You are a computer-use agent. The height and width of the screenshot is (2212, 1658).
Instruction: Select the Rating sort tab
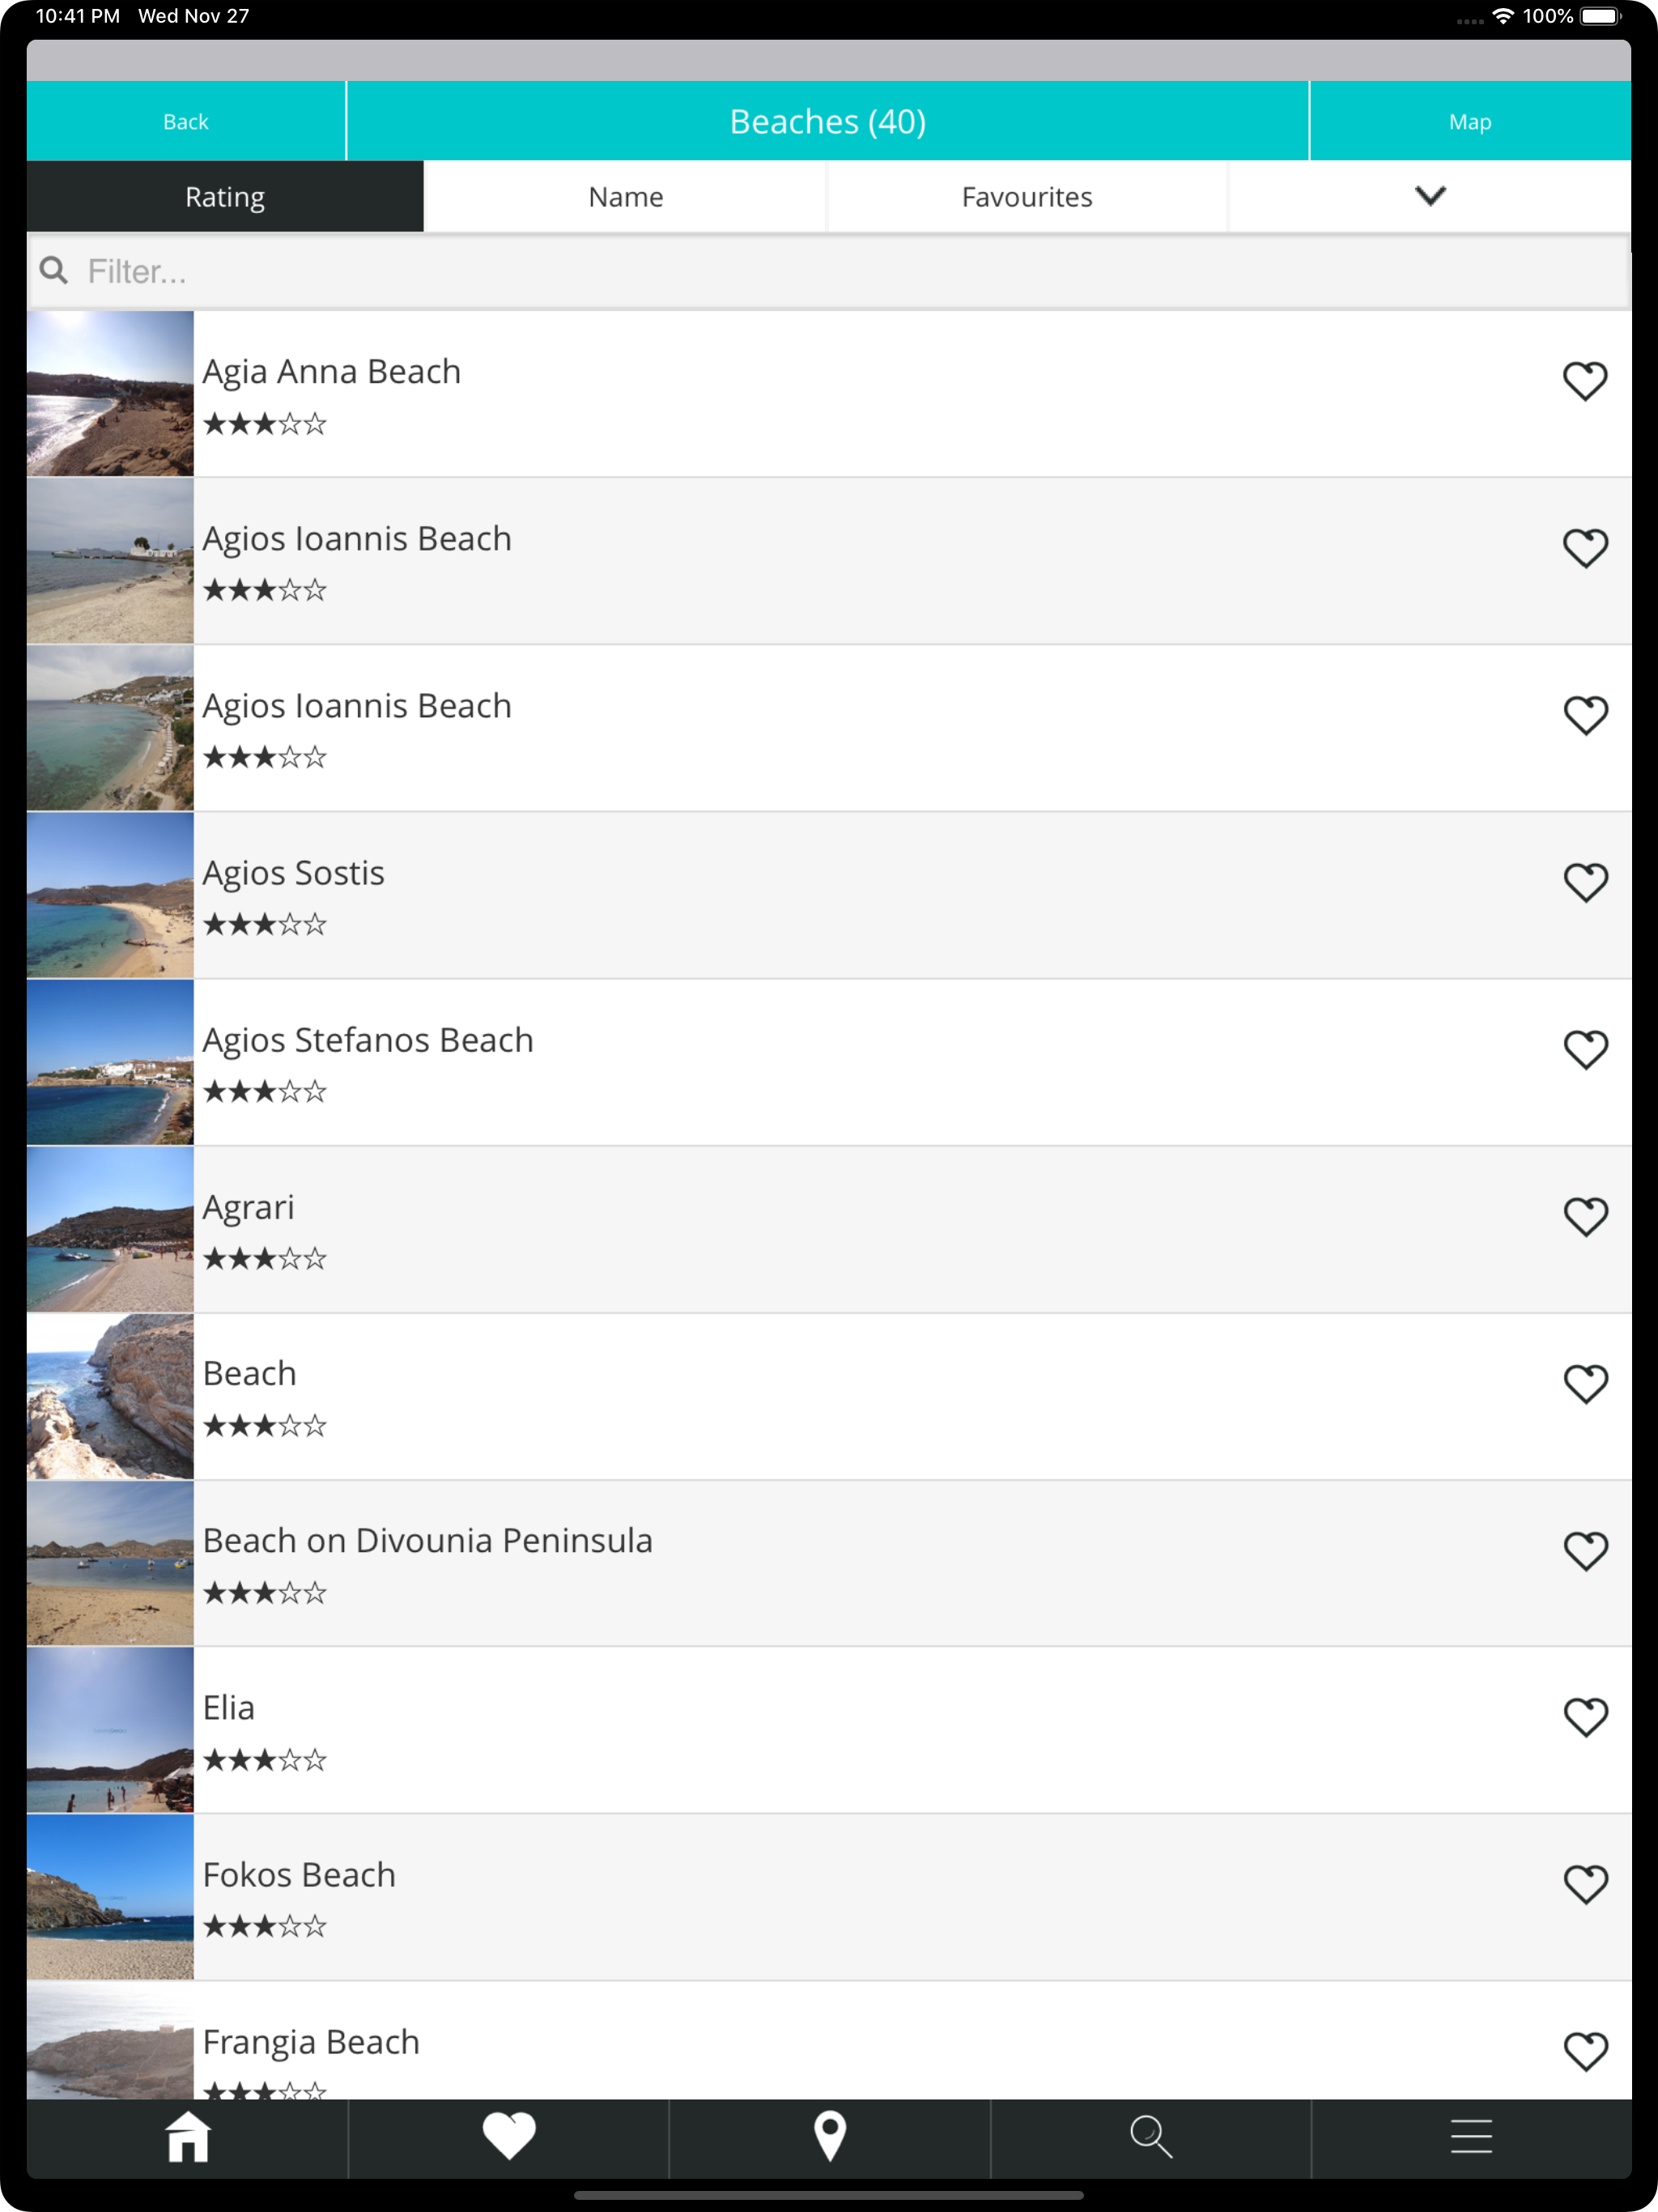pos(225,196)
